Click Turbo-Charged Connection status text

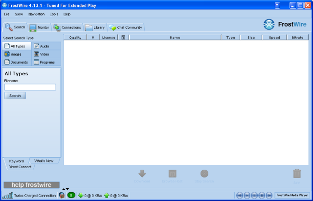pyautogui.click(x=35, y=196)
